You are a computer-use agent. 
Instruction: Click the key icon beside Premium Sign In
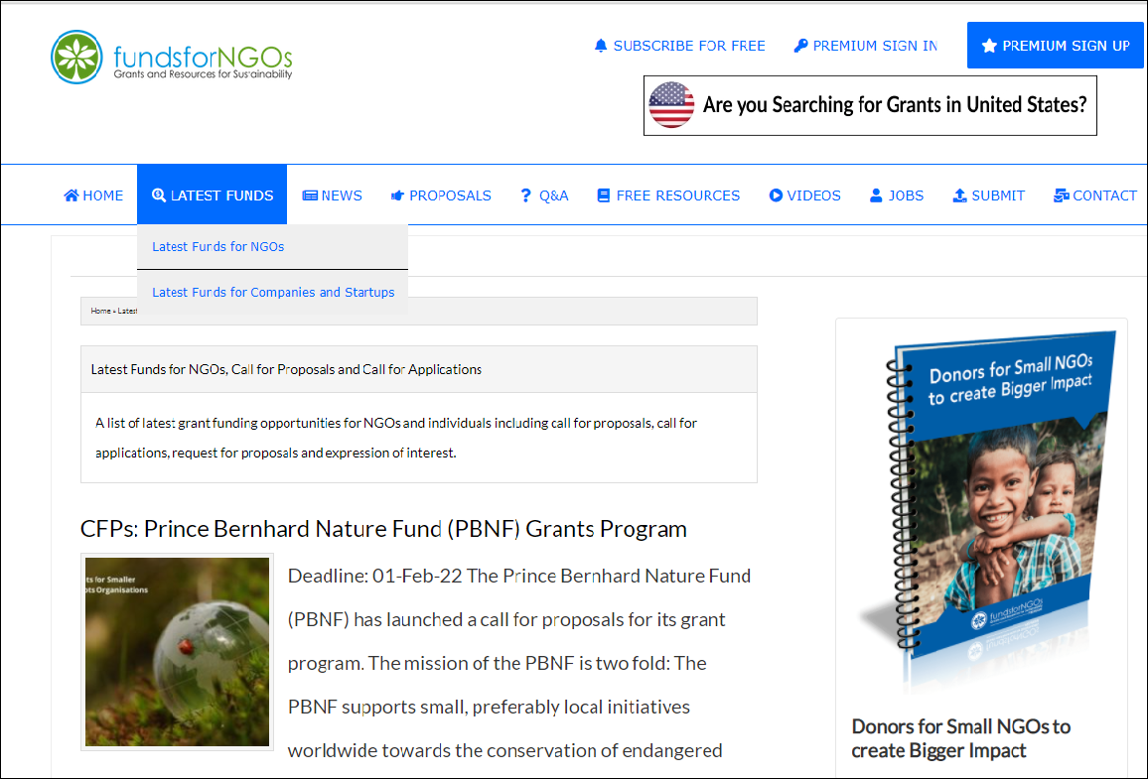click(801, 46)
